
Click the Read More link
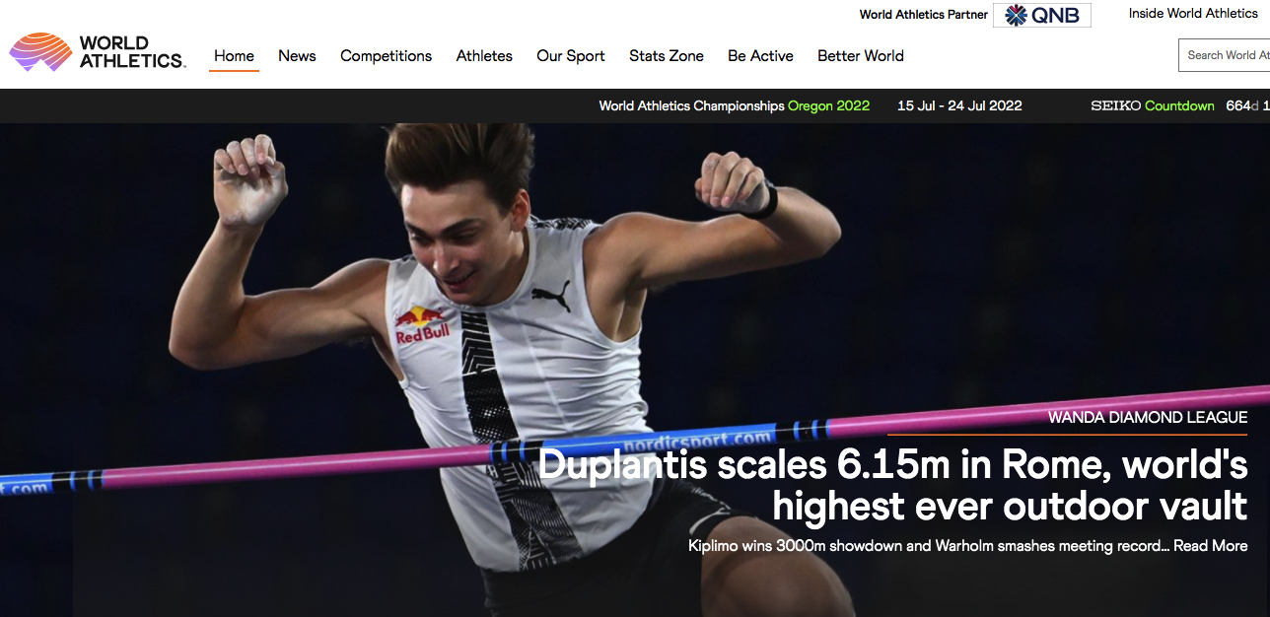(x=1210, y=546)
